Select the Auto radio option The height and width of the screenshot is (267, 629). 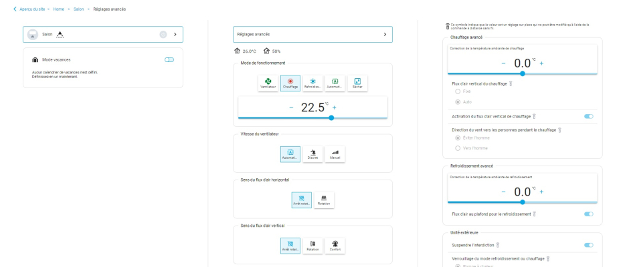coord(458,101)
